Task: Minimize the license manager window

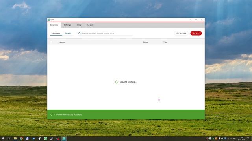Action: pyautogui.click(x=190, y=20)
